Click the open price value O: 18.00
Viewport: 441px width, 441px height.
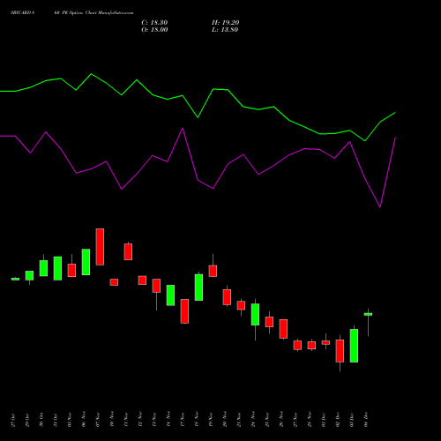click(154, 30)
